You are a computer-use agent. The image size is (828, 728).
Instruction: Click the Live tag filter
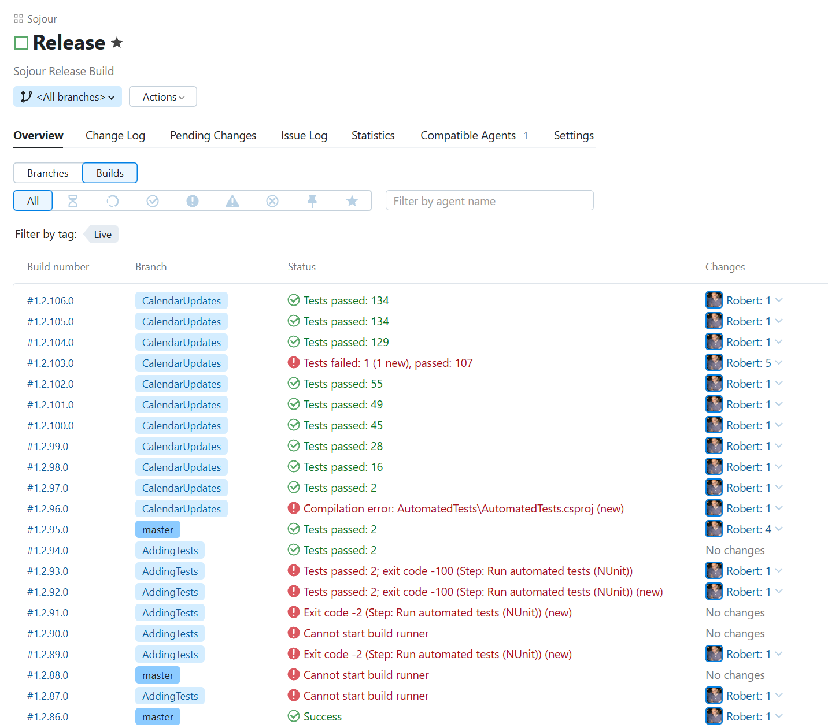click(x=102, y=235)
